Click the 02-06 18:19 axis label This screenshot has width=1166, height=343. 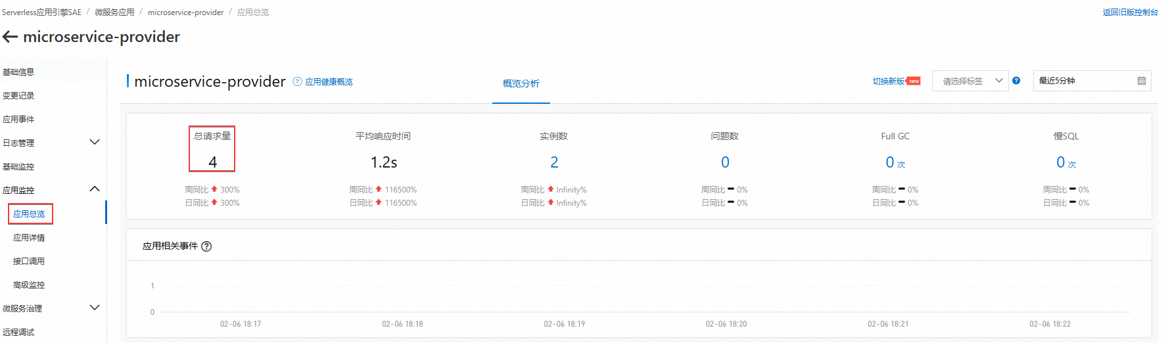pos(564,324)
